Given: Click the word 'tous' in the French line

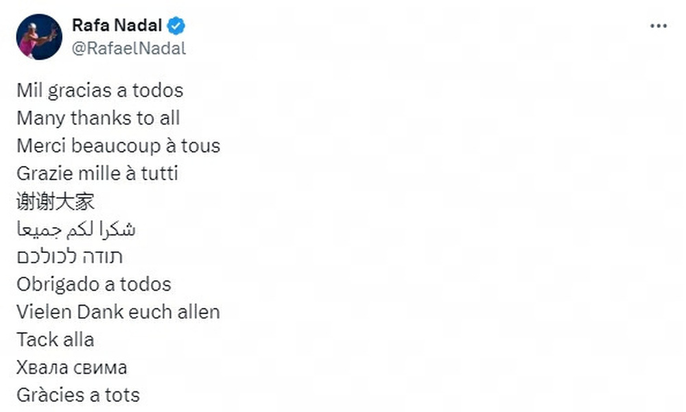Looking at the screenshot, I should click(200, 145).
